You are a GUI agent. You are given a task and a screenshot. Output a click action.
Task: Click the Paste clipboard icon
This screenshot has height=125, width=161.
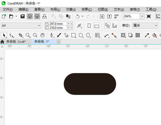point(68,16)
